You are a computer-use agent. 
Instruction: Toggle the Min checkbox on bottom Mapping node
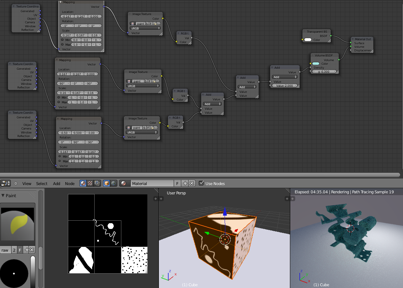pos(59,156)
